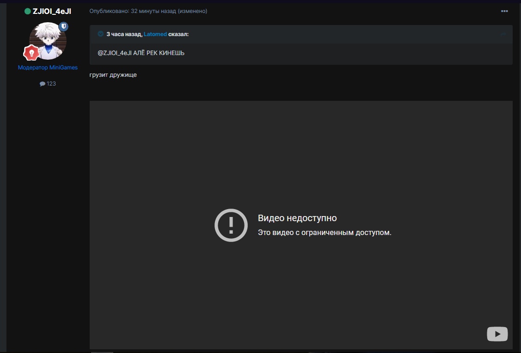
Task: Click the green online status dot
Action: coord(28,11)
